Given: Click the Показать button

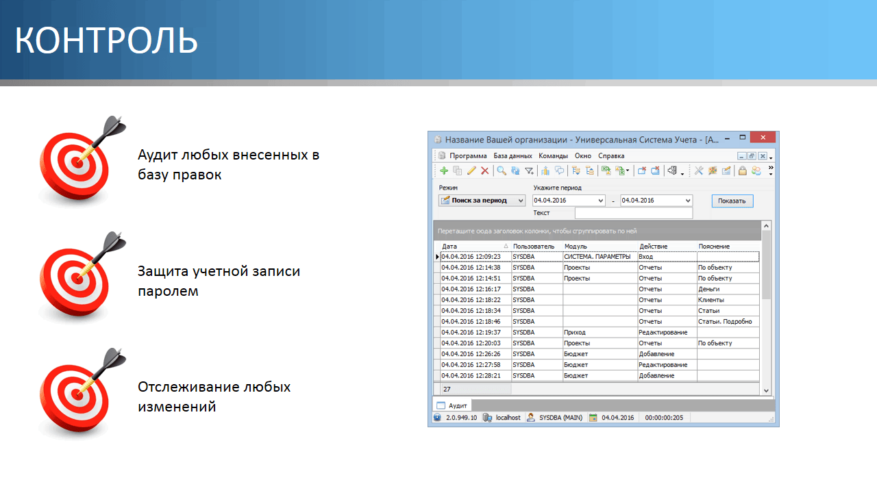Looking at the screenshot, I should (732, 201).
